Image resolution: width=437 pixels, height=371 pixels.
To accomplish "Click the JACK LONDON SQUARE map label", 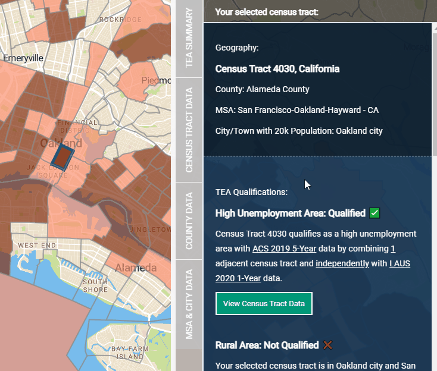I will [x=52, y=171].
